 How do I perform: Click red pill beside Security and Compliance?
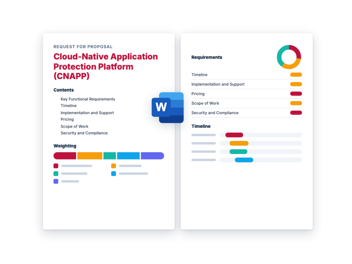pyautogui.click(x=296, y=113)
